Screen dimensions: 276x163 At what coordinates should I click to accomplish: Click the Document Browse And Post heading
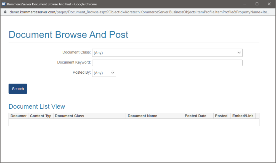(68, 34)
